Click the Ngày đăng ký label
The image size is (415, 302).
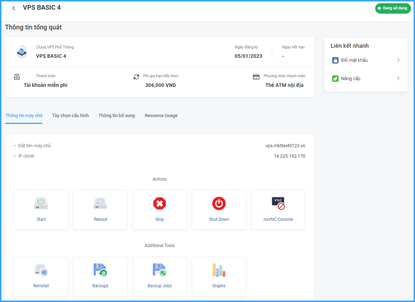(246, 47)
